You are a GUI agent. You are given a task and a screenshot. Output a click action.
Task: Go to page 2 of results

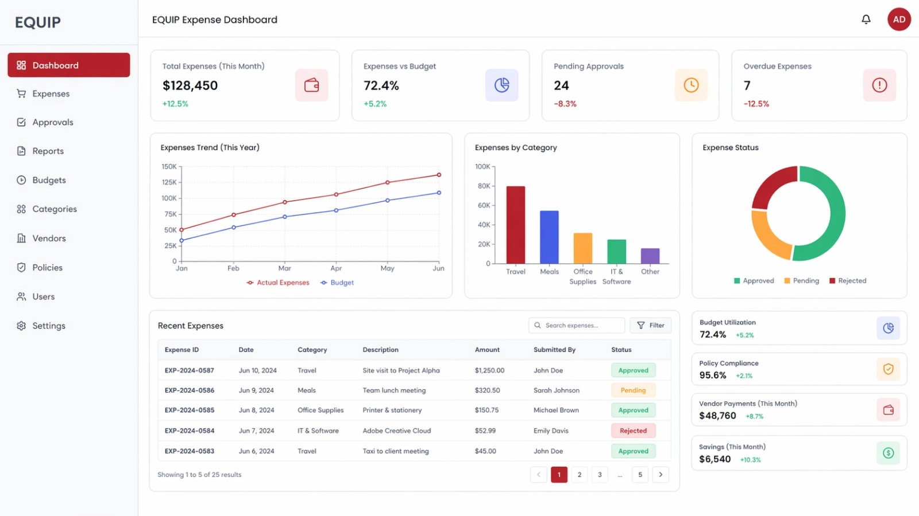(x=579, y=475)
